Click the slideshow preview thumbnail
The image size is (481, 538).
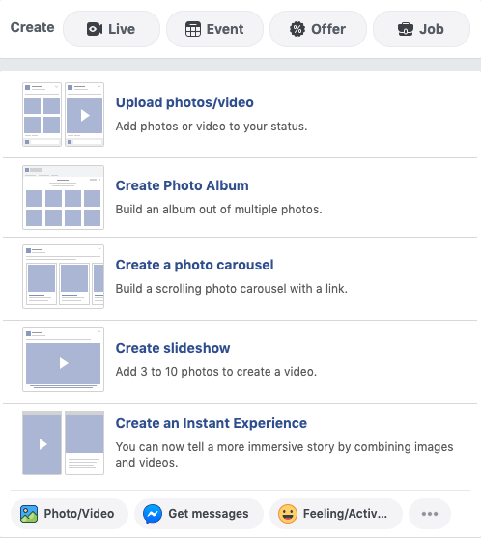(63, 359)
